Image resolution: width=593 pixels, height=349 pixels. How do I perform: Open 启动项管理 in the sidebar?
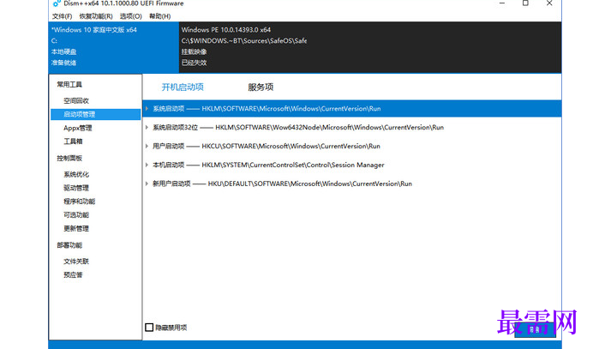96,114
